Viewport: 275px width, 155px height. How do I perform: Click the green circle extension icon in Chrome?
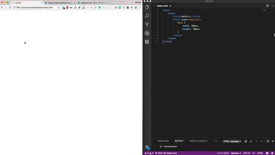pos(99,8)
